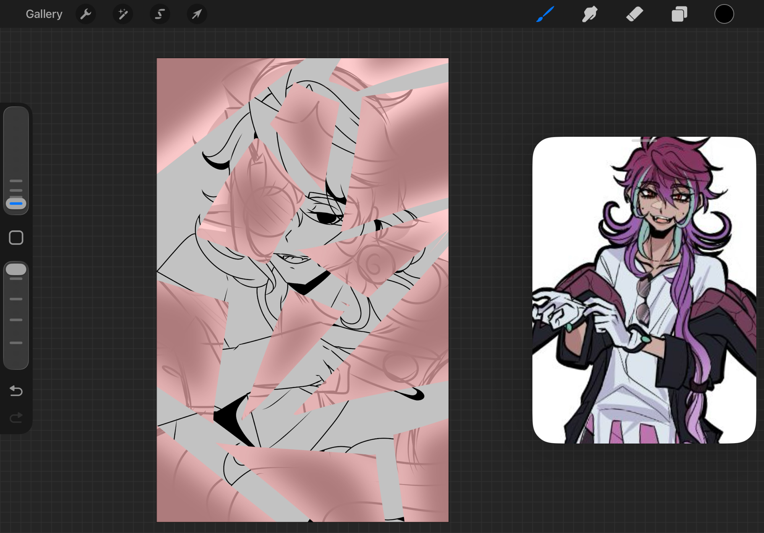
Task: Activate the Selection tool
Action: point(160,15)
